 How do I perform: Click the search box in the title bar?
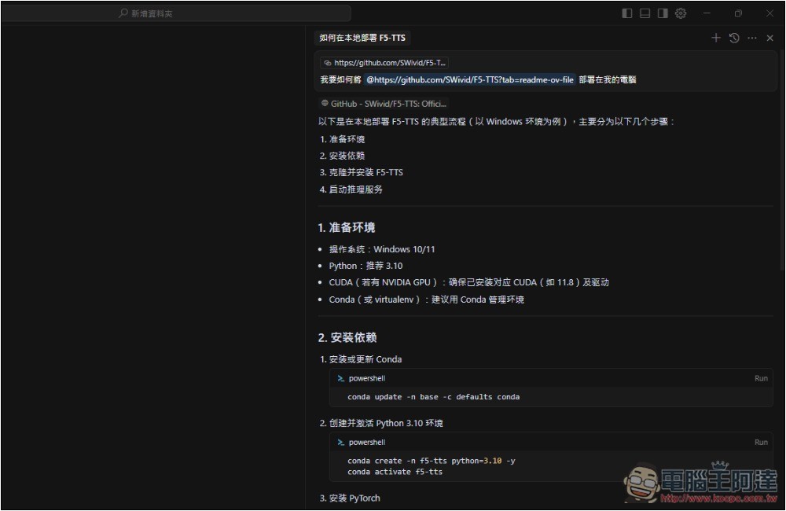pyautogui.click(x=233, y=13)
